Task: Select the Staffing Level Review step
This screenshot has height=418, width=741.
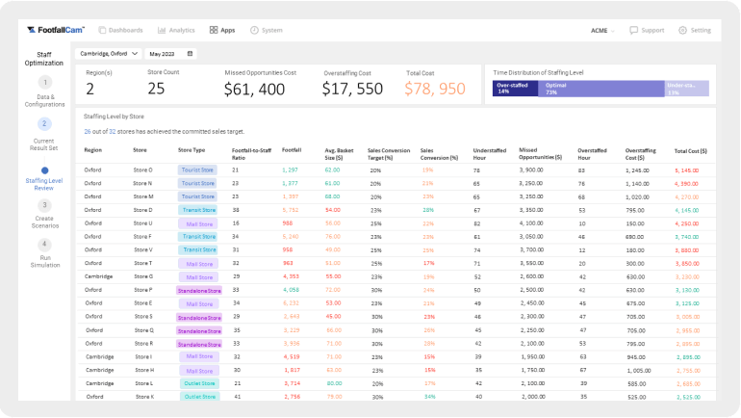Action: (x=44, y=179)
